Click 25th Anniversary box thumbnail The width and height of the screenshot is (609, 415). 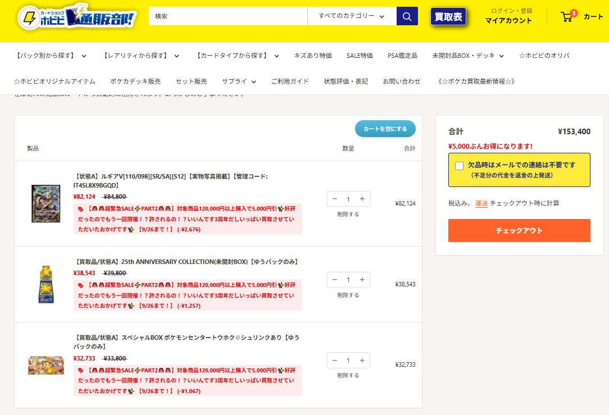point(46,284)
